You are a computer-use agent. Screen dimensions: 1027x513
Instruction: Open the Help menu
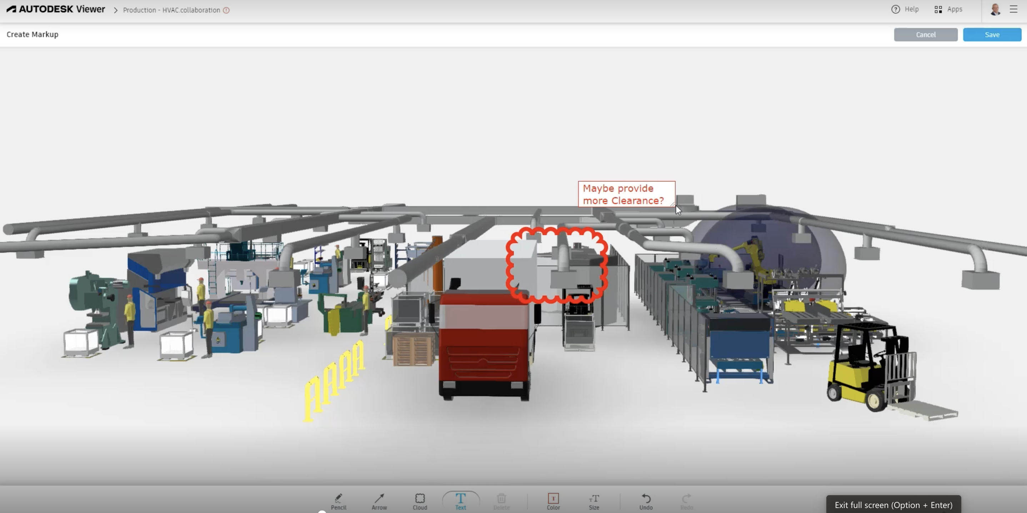click(905, 9)
